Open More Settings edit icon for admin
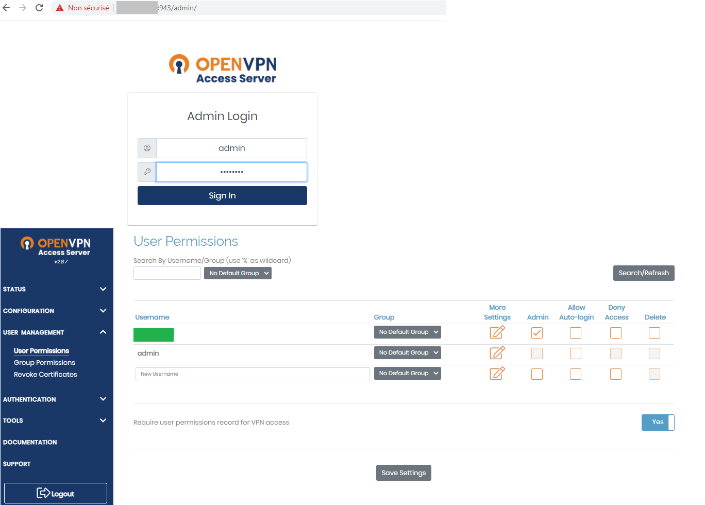 point(497,353)
